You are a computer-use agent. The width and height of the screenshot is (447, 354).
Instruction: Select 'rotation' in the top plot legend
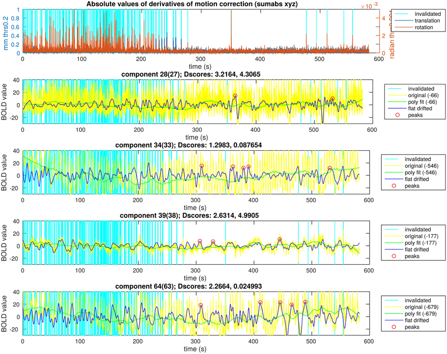click(424, 27)
